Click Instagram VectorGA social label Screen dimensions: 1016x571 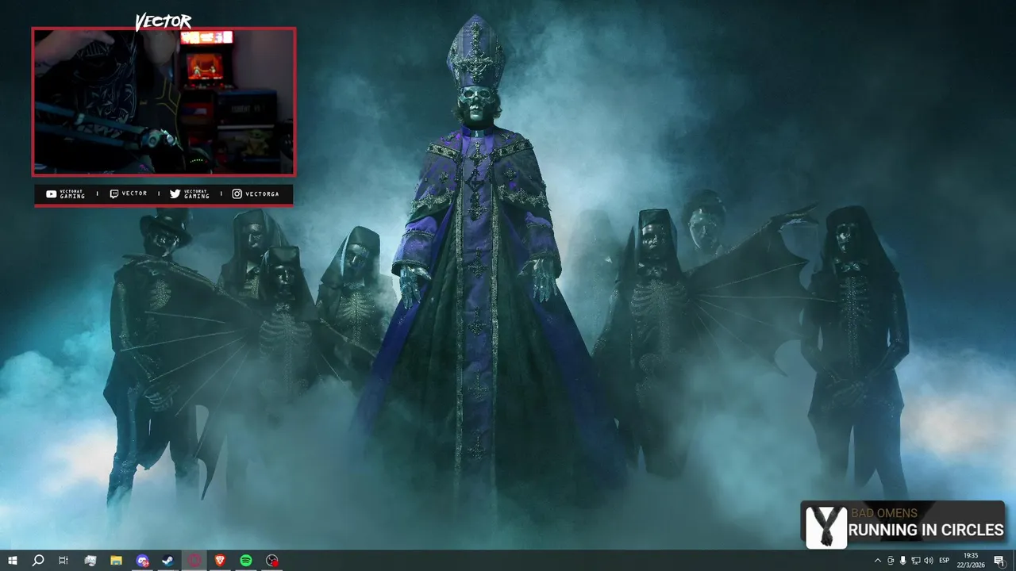coord(256,194)
